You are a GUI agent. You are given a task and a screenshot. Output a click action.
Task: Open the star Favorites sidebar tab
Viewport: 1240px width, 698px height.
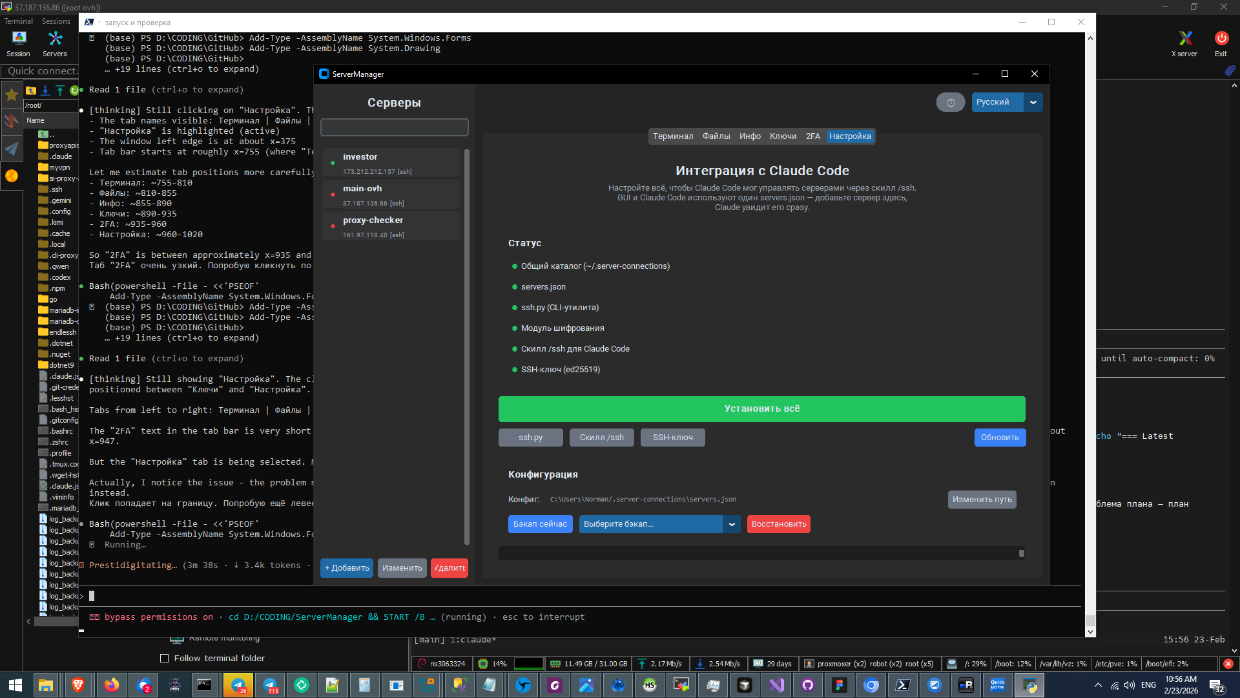(12, 95)
